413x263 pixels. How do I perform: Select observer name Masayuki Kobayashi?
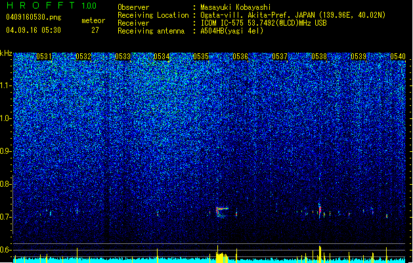236,7
